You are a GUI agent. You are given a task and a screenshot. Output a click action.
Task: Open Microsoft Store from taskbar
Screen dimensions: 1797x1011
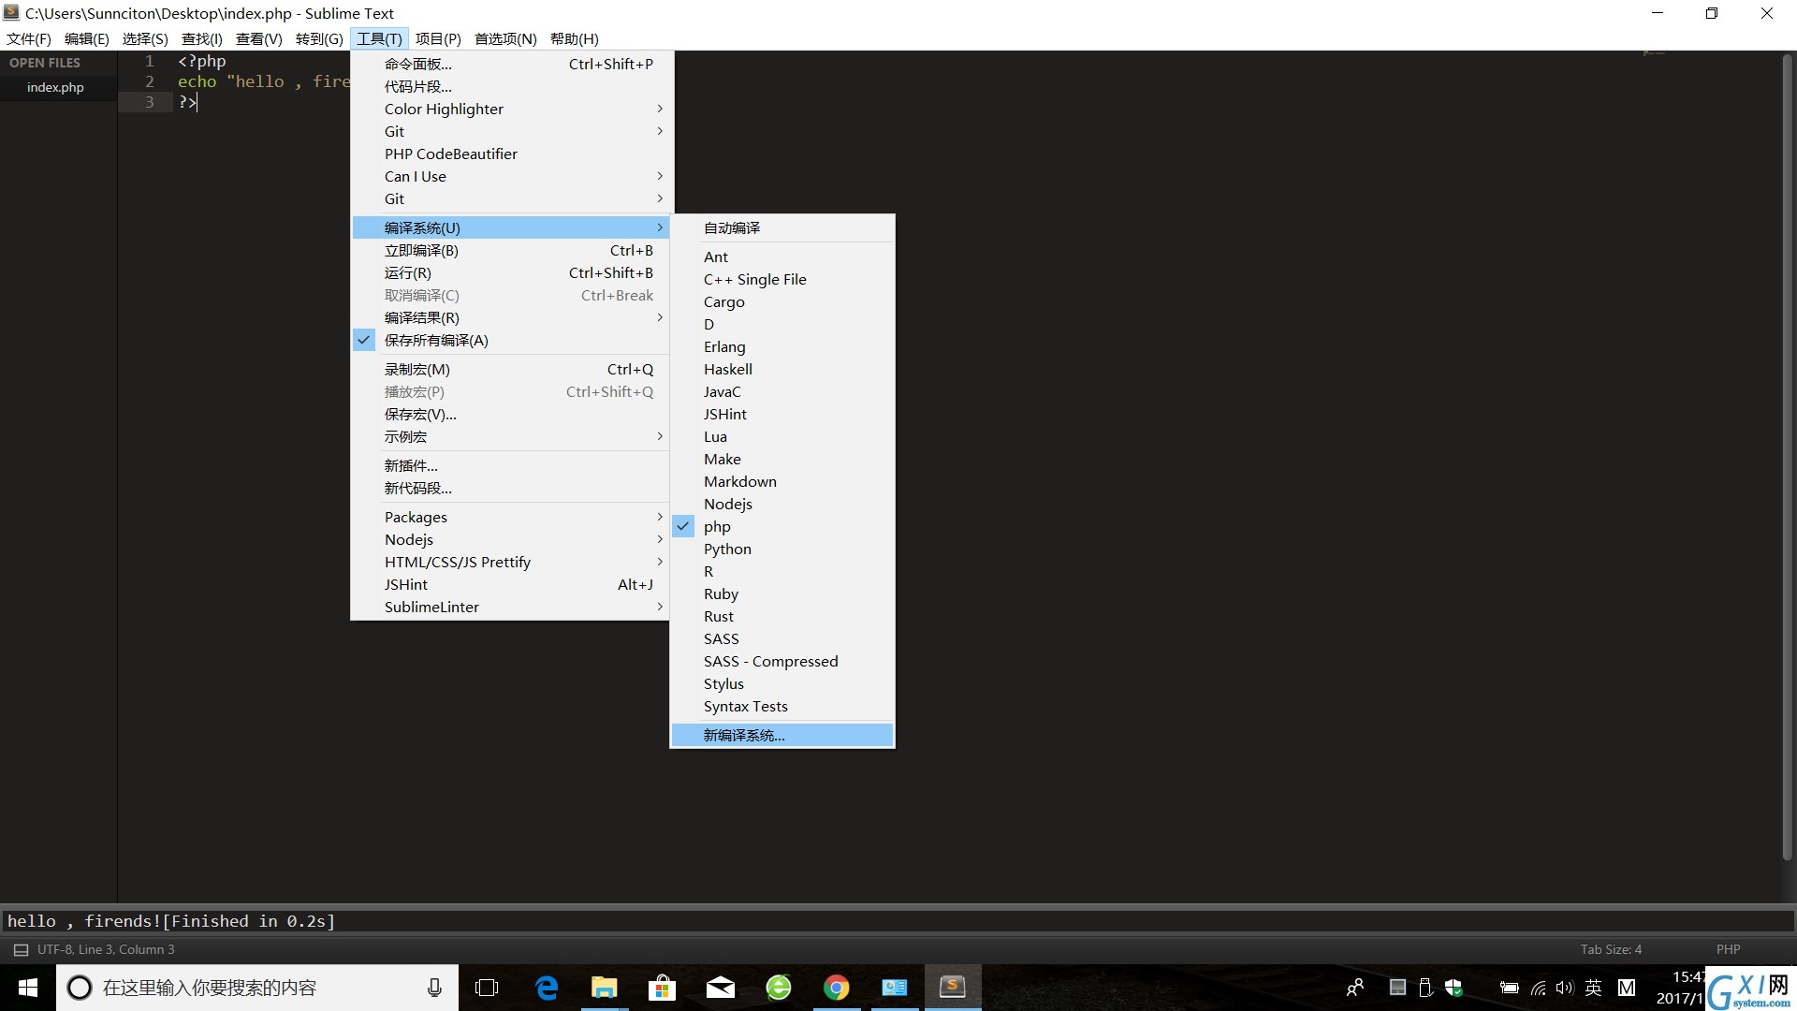click(x=663, y=988)
